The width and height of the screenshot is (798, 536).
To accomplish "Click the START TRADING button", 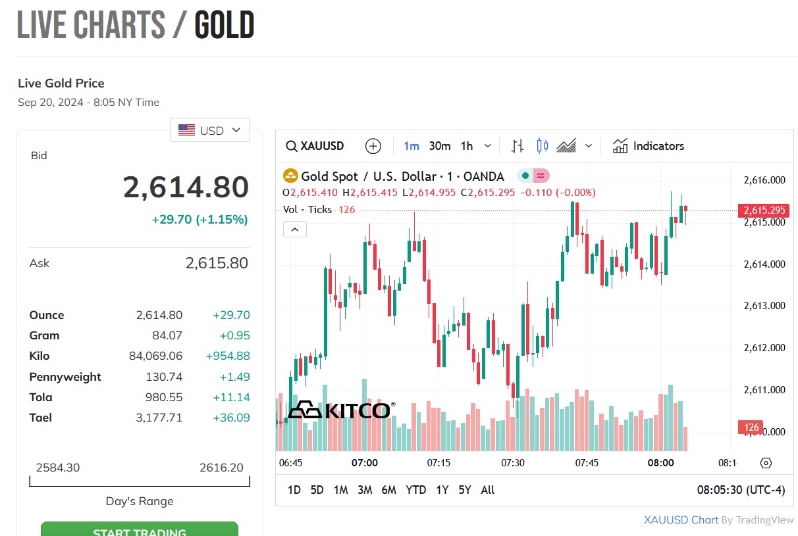I will click(139, 529).
